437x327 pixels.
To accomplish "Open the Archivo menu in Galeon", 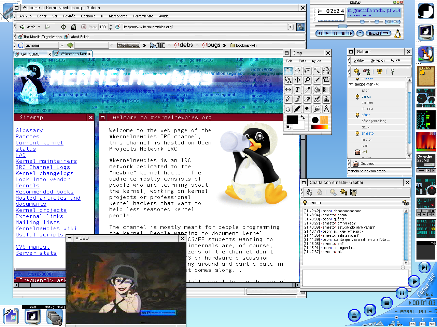I will pyautogui.click(x=26, y=16).
